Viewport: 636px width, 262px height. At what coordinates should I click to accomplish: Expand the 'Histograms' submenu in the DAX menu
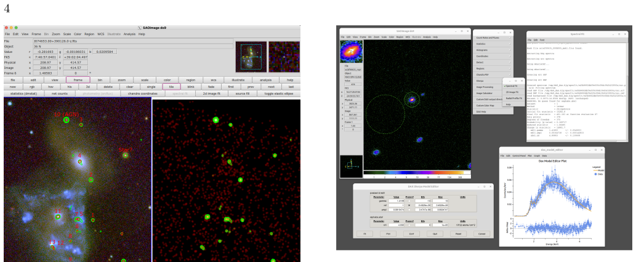pyautogui.click(x=493, y=50)
